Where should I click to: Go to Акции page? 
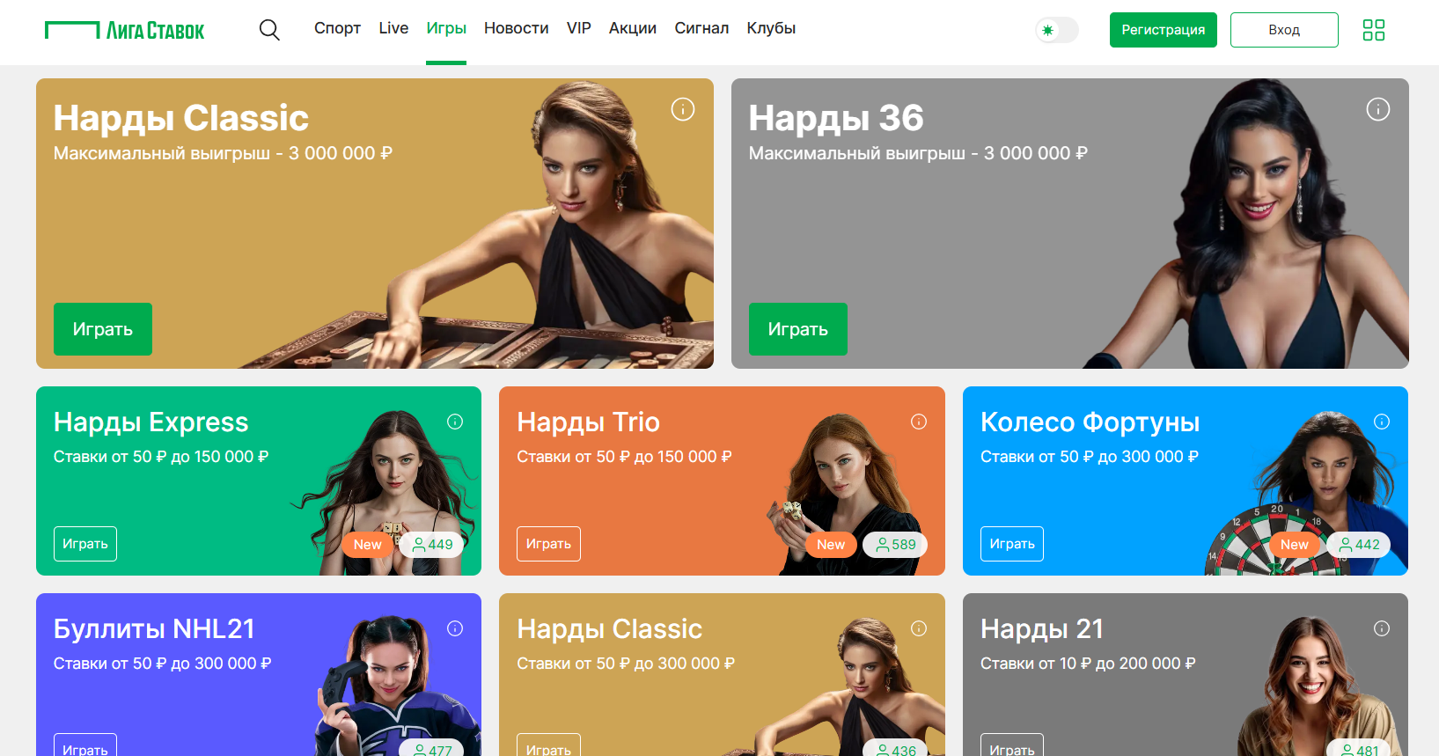coord(632,28)
